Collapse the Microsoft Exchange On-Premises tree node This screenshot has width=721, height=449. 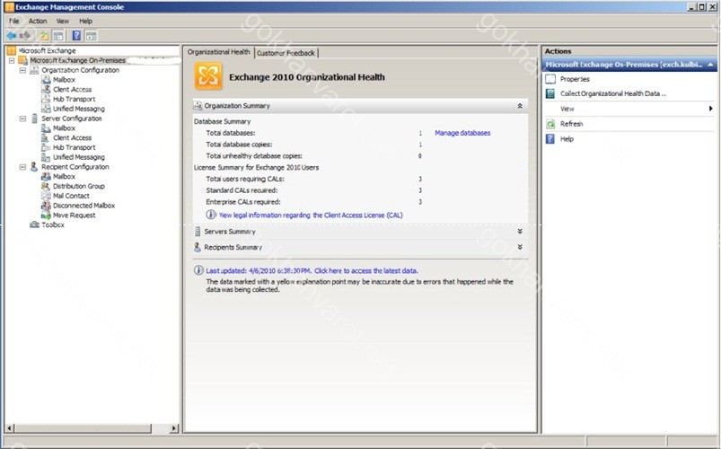tap(12, 60)
